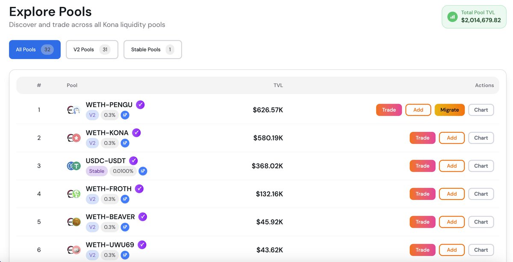Open the WETH-BEAVER pool name link
The height and width of the screenshot is (262, 513).
110,217
